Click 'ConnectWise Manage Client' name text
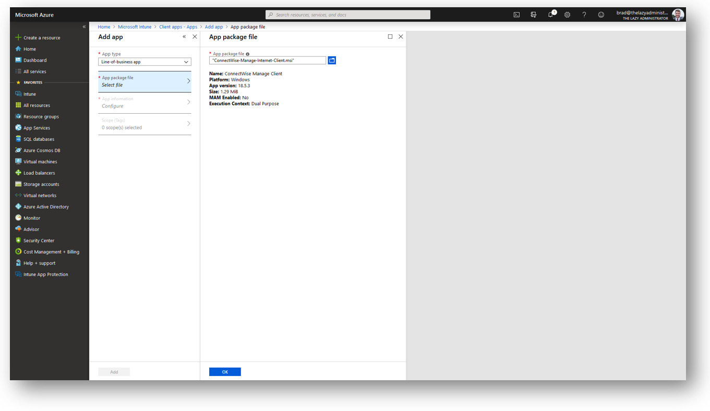This screenshot has height=411, width=710. pyautogui.click(x=254, y=74)
